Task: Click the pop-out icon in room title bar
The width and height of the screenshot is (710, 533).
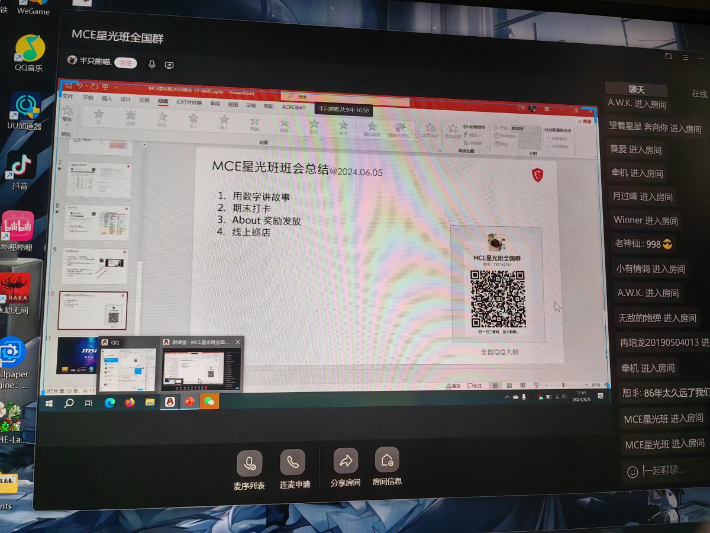Action: tap(668, 56)
